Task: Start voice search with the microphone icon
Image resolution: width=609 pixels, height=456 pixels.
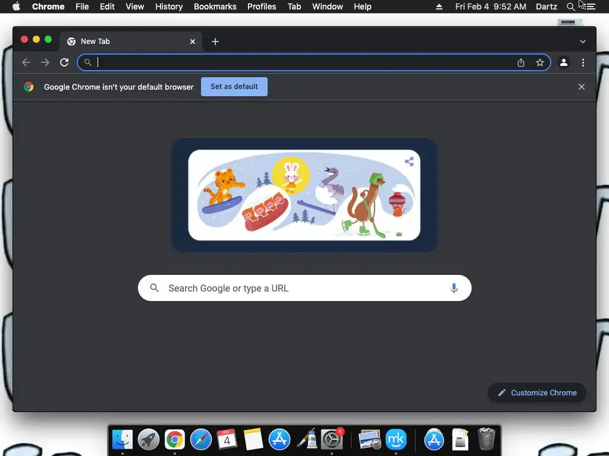Action: point(454,288)
